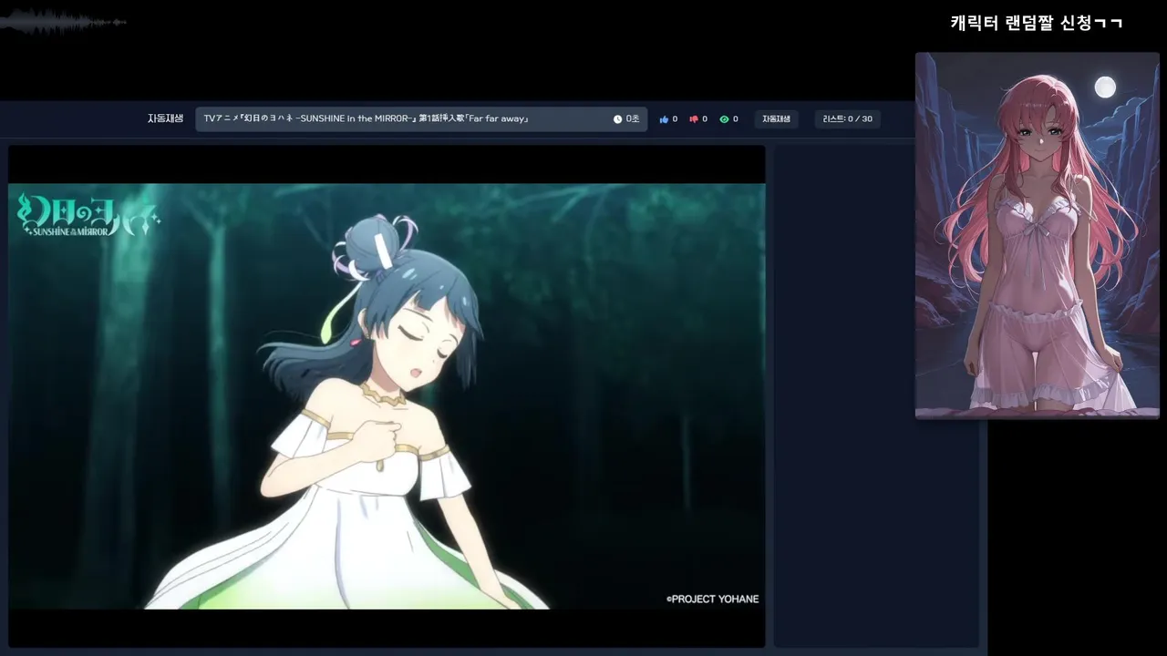Click the clock timer icon
1167x656 pixels.
pos(617,119)
